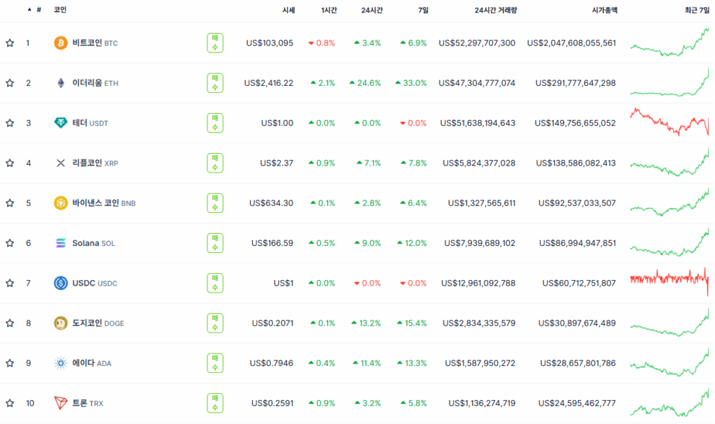Click the 매수 button in Tether row
The image size is (715, 424).
[215, 123]
